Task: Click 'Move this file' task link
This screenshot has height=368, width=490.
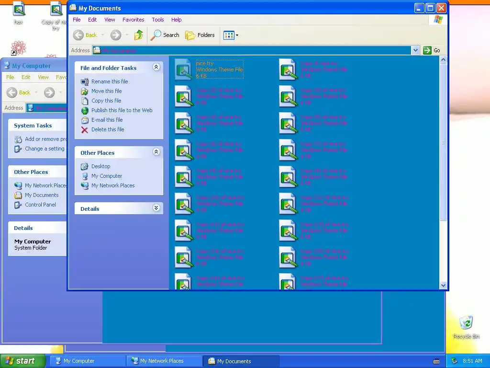Action: 107,91
